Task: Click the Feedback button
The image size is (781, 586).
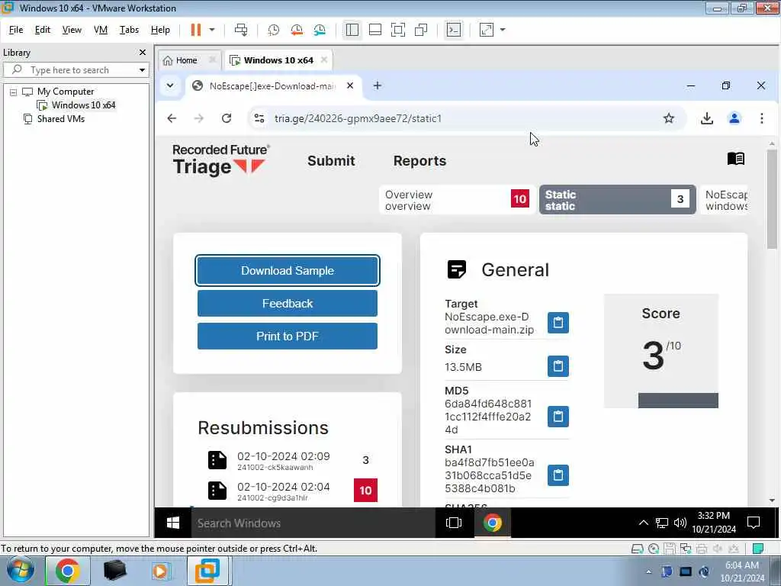Action: [288, 304]
